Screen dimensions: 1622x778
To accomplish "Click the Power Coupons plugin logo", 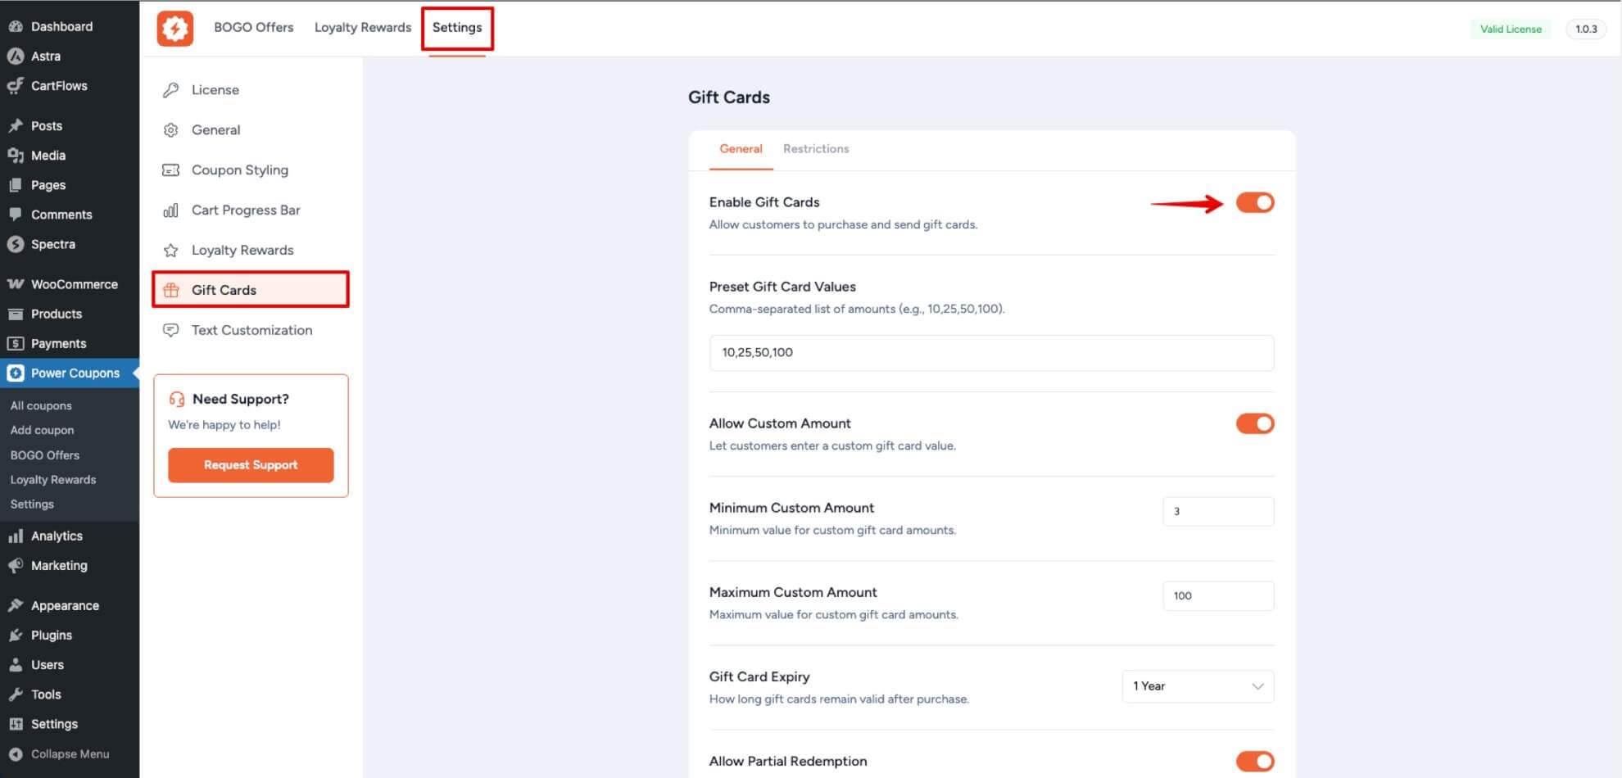I will (x=174, y=28).
